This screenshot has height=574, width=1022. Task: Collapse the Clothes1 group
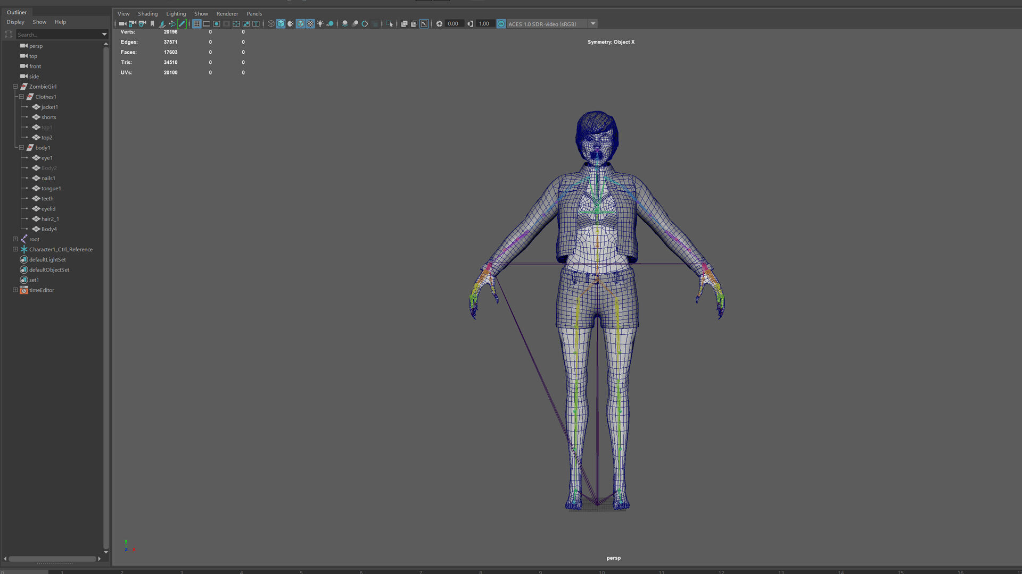(x=21, y=97)
